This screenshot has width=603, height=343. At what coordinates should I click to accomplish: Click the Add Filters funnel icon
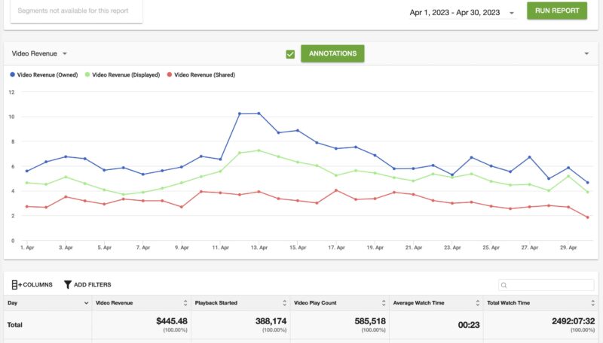(68, 285)
